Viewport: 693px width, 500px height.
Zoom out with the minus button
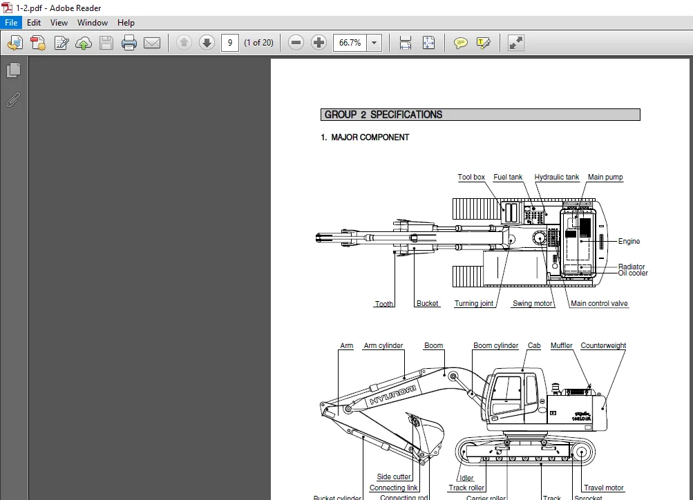pyautogui.click(x=296, y=43)
